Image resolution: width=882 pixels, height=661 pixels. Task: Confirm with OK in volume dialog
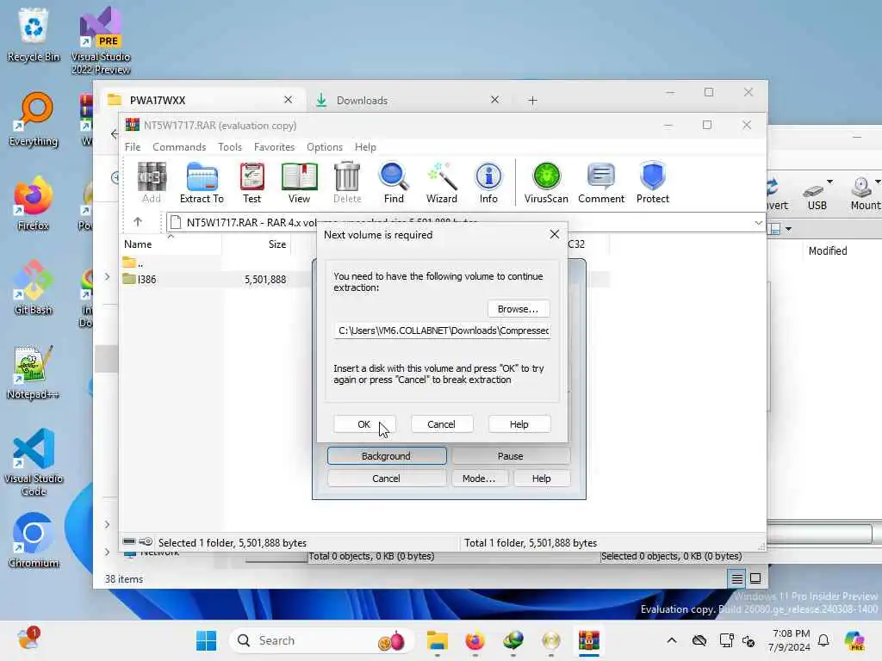tap(364, 424)
